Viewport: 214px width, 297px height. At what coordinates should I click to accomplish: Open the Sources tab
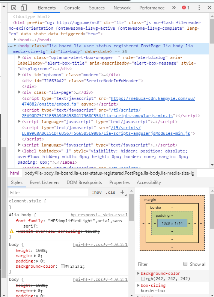coord(97,8)
